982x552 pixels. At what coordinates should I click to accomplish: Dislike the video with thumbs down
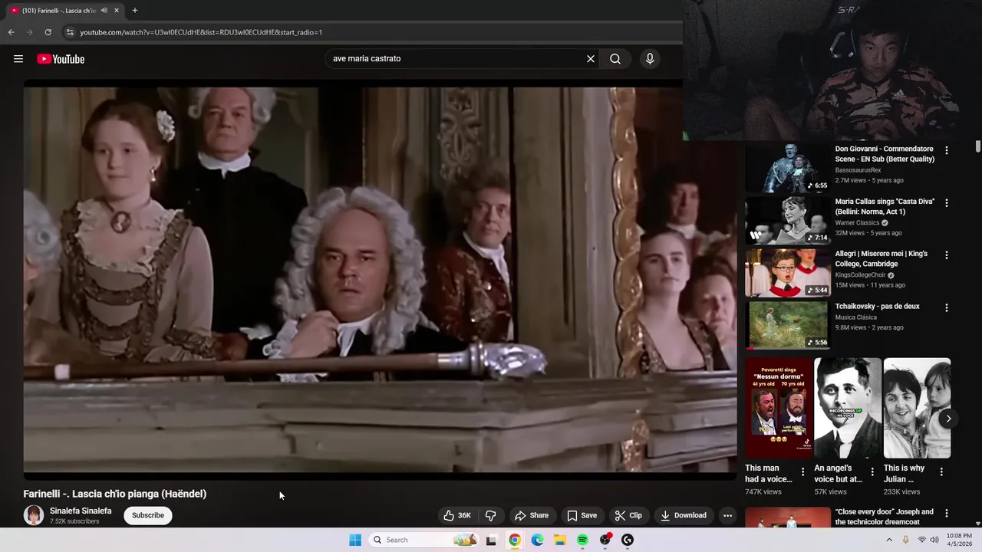click(491, 515)
